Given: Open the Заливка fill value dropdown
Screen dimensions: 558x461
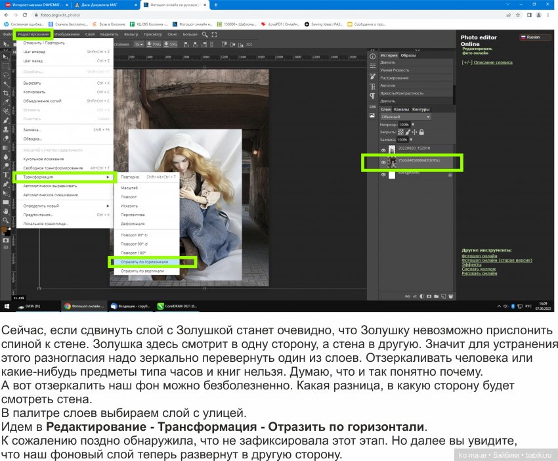Looking at the screenshot, I should point(411,140).
